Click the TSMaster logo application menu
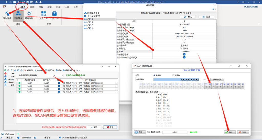The width and height of the screenshot is (262, 140). coord(5,7)
